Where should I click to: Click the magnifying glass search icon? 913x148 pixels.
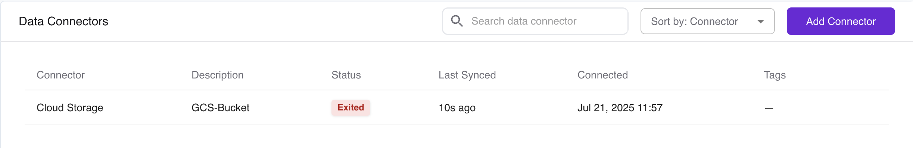click(x=457, y=21)
